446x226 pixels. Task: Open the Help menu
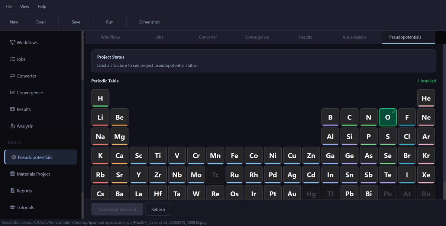coord(42,7)
